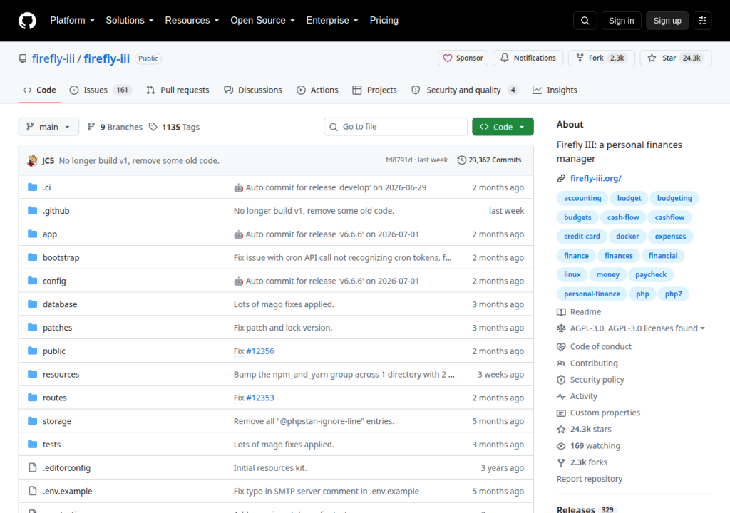Click the license scales icon
The width and height of the screenshot is (730, 513).
(561, 328)
